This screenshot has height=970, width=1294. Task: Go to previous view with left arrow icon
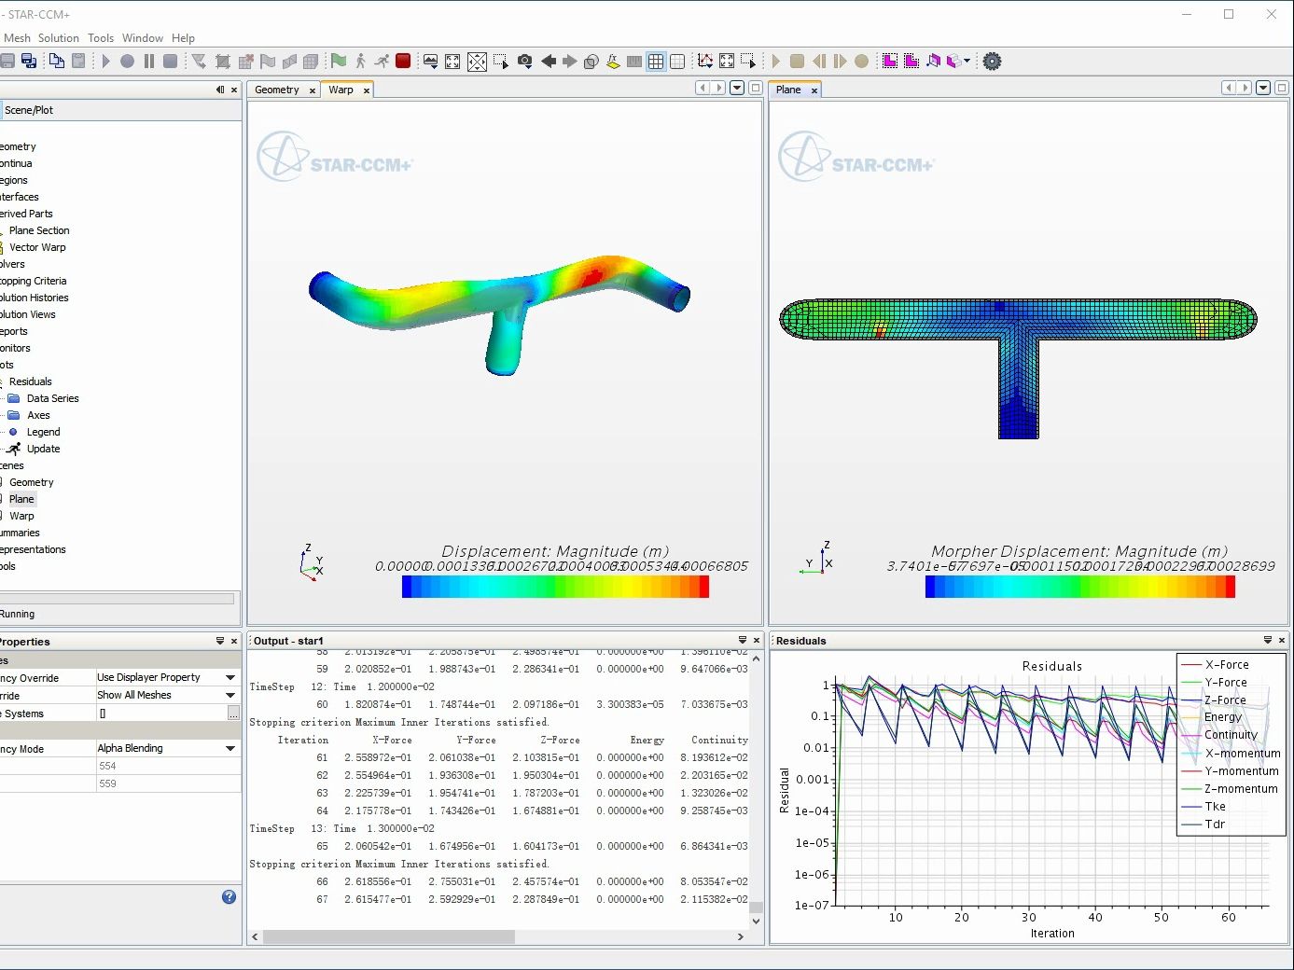[x=549, y=62]
